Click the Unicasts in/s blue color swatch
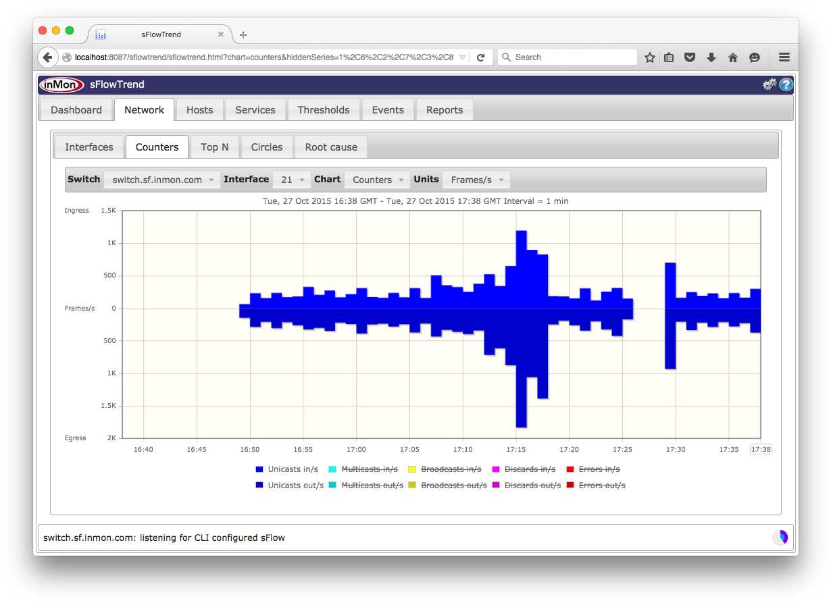Viewport: 831px width, 605px height. pos(259,469)
